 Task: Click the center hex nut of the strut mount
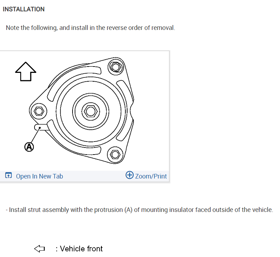pyautogui.click(x=91, y=111)
